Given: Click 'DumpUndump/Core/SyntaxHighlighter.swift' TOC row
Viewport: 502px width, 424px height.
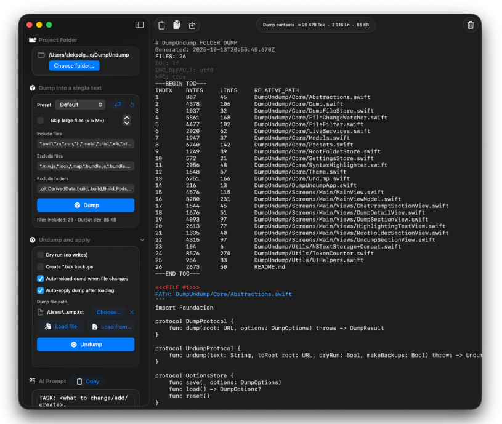Looking at the screenshot, I should pyautogui.click(x=320, y=165).
